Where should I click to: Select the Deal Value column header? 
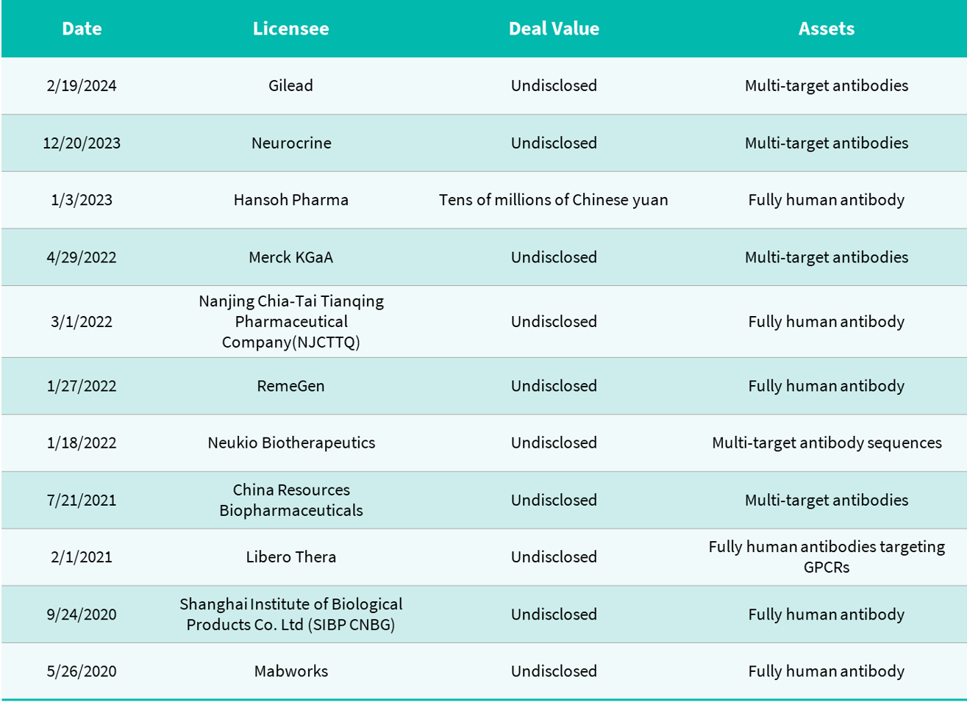pyautogui.click(x=554, y=29)
